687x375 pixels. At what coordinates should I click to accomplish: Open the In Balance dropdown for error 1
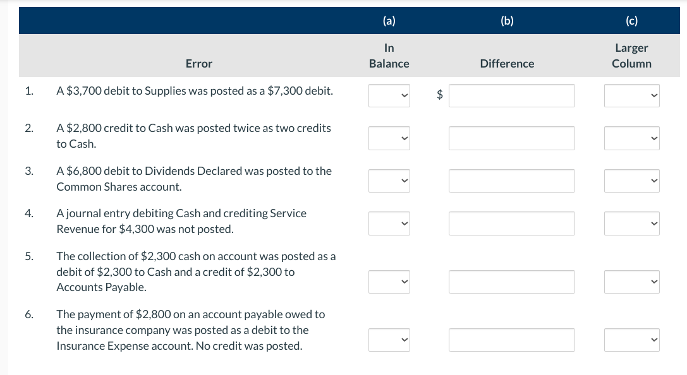[389, 95]
